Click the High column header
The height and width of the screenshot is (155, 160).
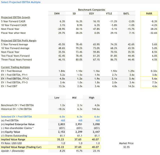(x=91, y=98)
